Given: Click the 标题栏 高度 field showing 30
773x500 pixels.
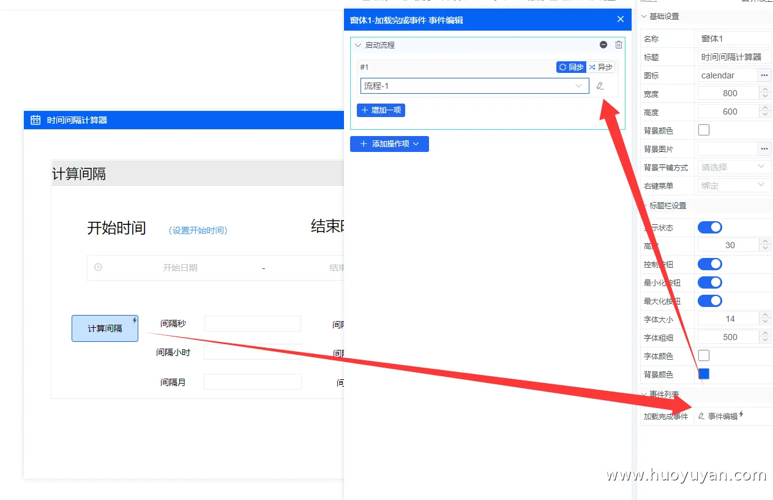Looking at the screenshot, I should pyautogui.click(x=729, y=245).
